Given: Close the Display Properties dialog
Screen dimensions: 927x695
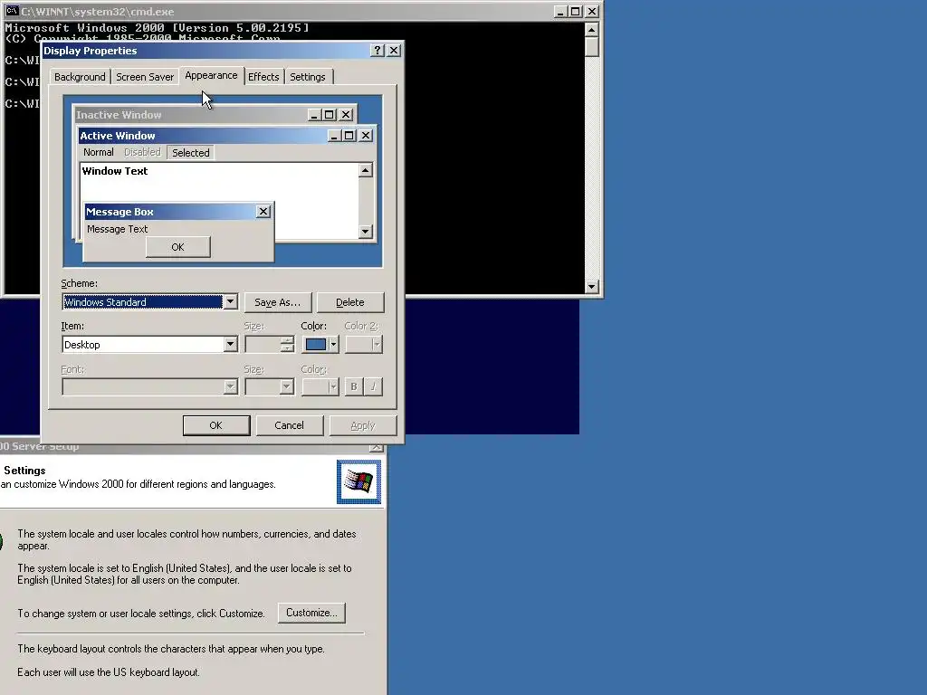Looking at the screenshot, I should [x=394, y=51].
